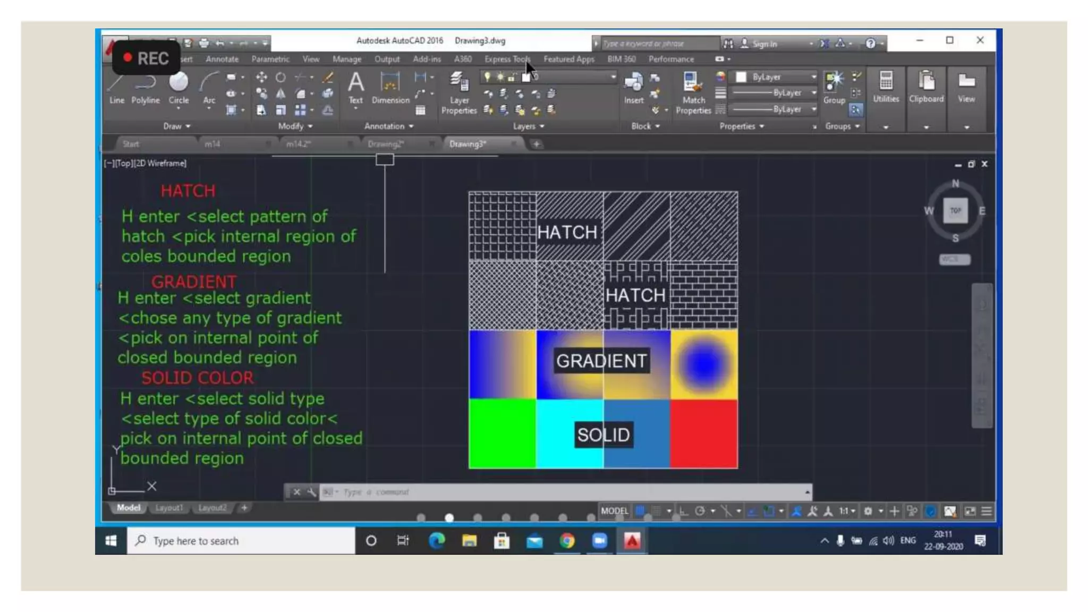The image size is (1088, 612).
Task: Select the Line tool
Action: [116, 88]
